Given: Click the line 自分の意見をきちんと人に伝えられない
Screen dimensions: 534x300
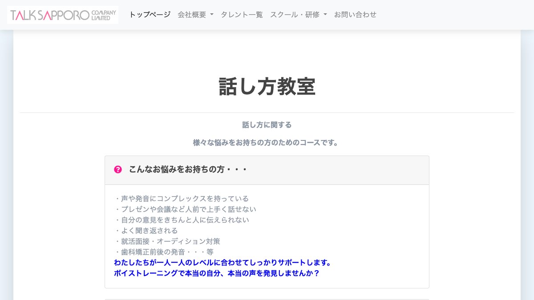Looking at the screenshot, I should point(182,220).
